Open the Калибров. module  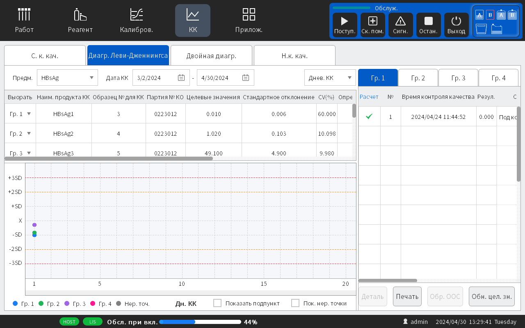[137, 20]
